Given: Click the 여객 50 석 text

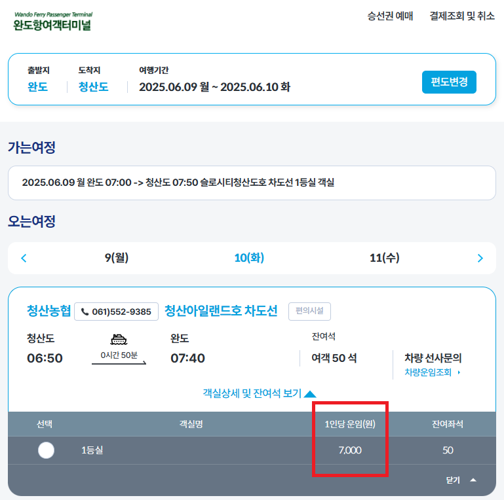Looking at the screenshot, I should click(334, 358).
